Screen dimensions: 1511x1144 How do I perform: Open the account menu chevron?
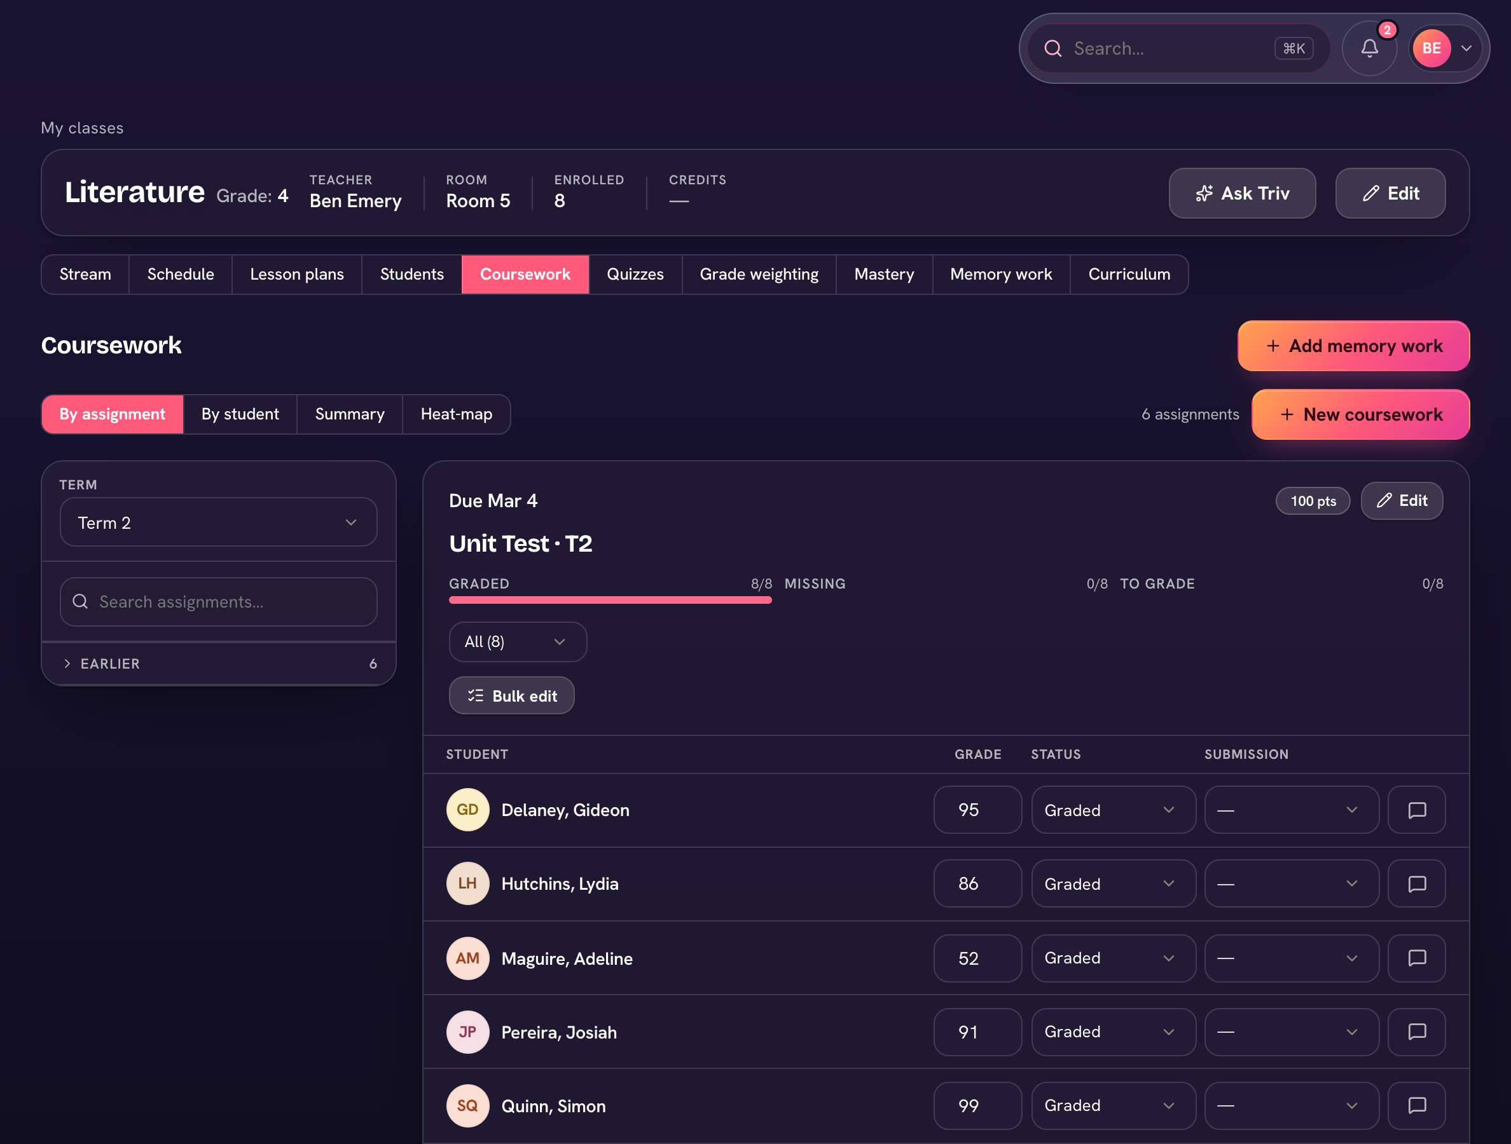click(1466, 48)
